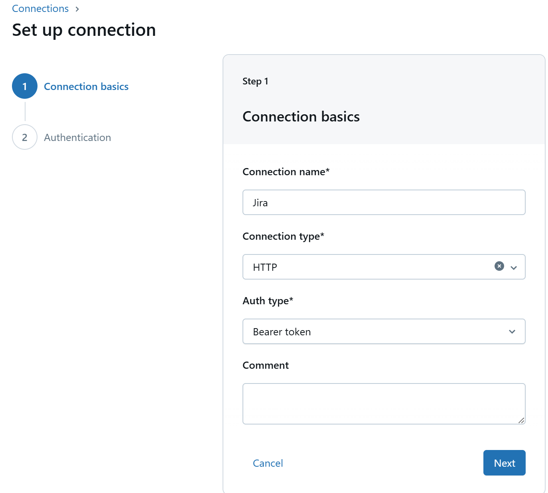Click the Comment field label
Screen dimensions: 548x493
pos(266,365)
